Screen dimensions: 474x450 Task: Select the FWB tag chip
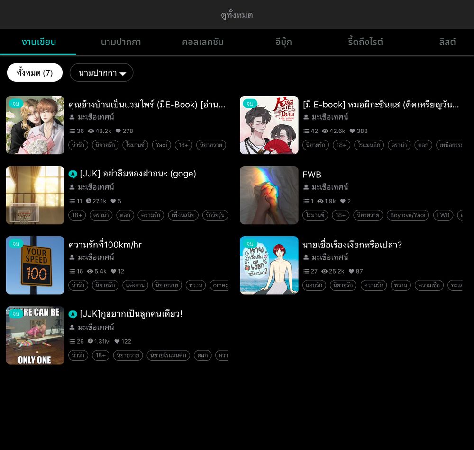point(443,215)
